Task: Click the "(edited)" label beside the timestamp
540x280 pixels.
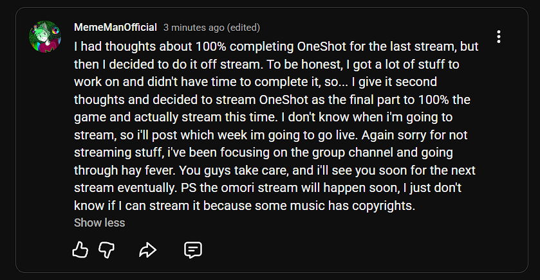Action: 243,28
